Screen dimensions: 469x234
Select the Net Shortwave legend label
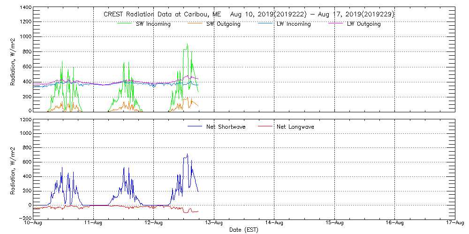point(226,127)
